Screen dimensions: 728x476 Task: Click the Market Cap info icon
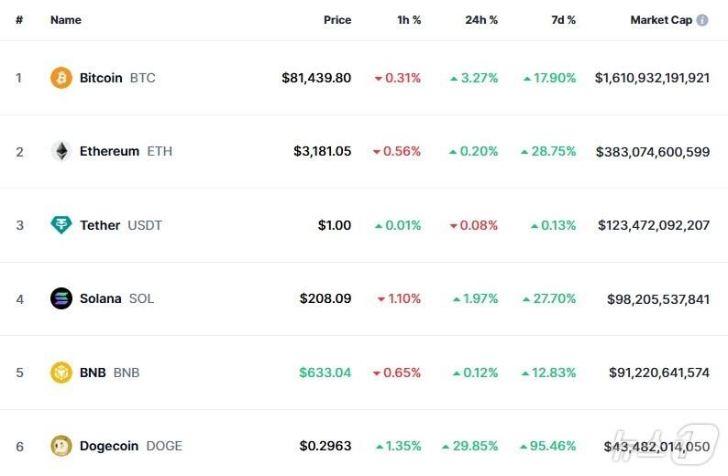(702, 20)
